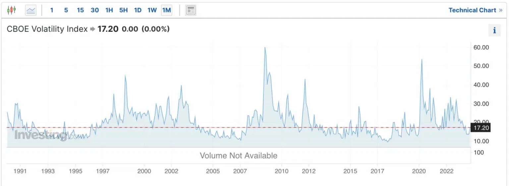Click the 1995 x-axis label
Viewport: 509px width, 186px height.
pyautogui.click(x=76, y=171)
